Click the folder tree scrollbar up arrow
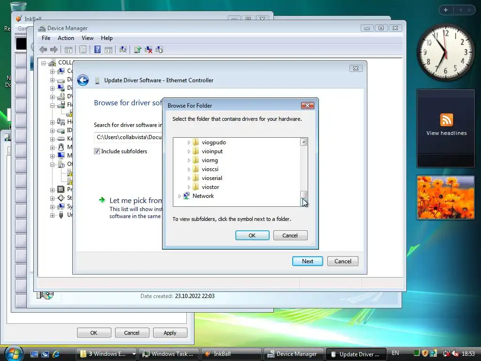 pyautogui.click(x=304, y=142)
